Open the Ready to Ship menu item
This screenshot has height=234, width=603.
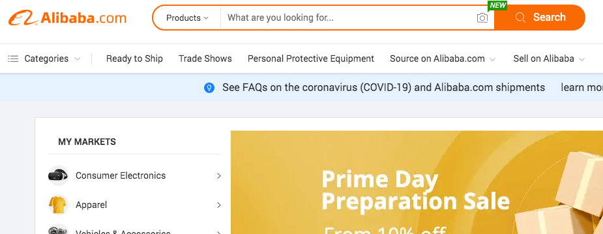[x=134, y=58]
